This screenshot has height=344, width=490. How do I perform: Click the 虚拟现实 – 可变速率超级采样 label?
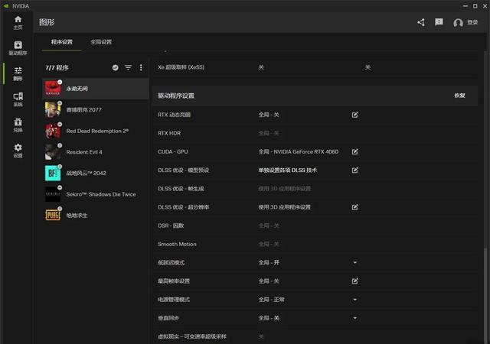click(x=192, y=336)
